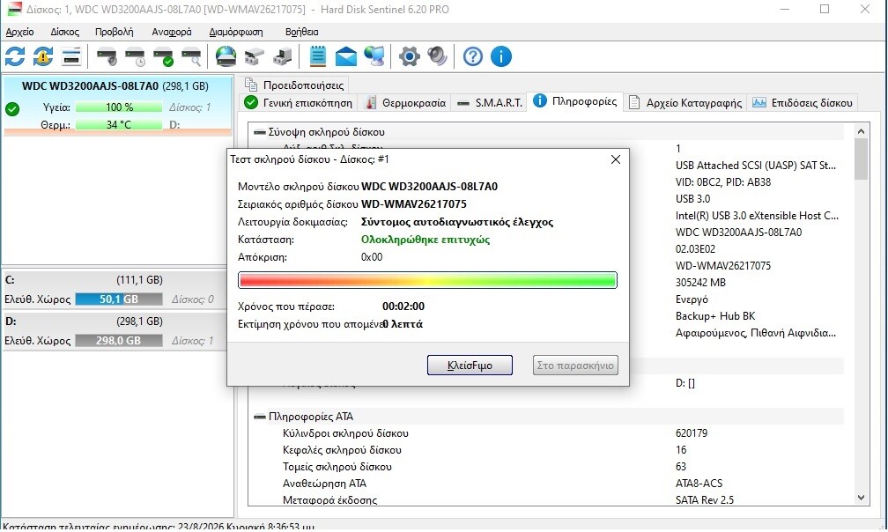Open the Προβολή menu
Screen dimensions: 888x532
[114, 32]
